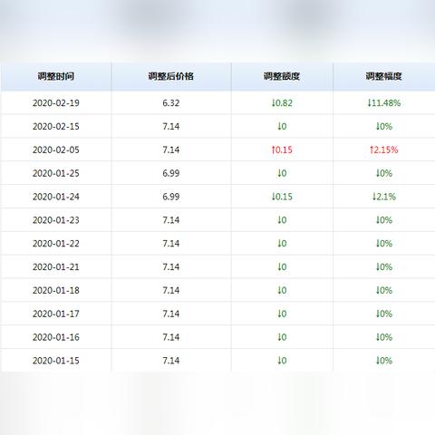This screenshot has height=435, width=435.
Task: Select the 2020-01-21 date cell
Action: click(56, 267)
